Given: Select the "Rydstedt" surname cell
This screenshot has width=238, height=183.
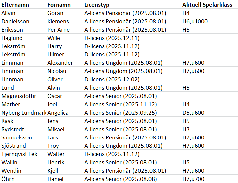Looking at the screenshot, I should click(13, 129).
